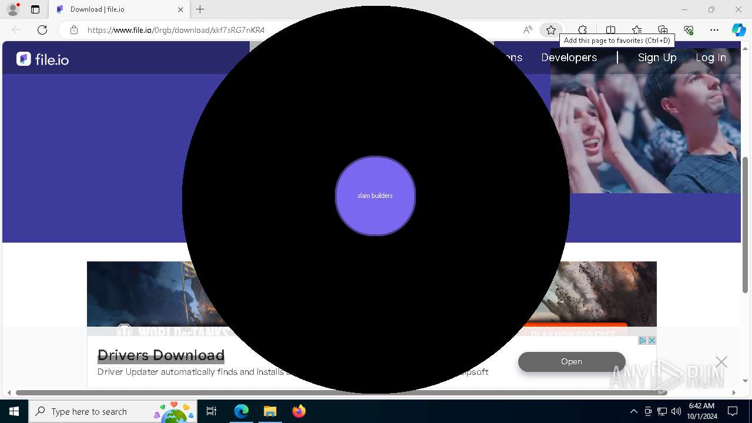Click the horizontal scrollbar left arrow
Screen dimensions: 752x423
tap(9, 392)
